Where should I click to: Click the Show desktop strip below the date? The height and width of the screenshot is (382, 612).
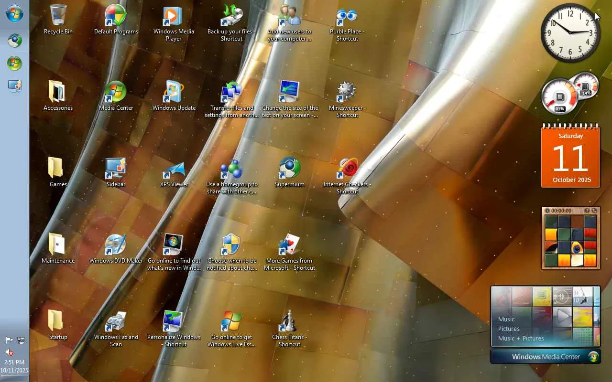coord(14,378)
